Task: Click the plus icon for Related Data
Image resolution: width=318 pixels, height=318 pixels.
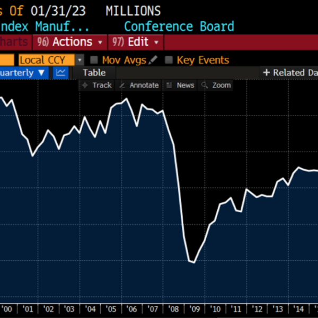Action: click(267, 73)
